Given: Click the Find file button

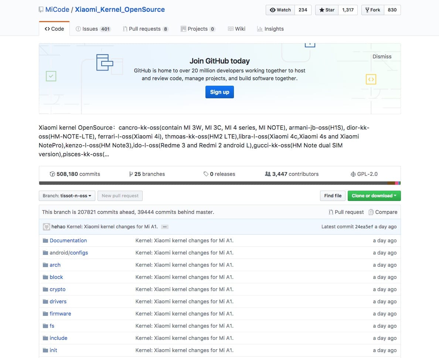Looking at the screenshot, I should (333, 196).
